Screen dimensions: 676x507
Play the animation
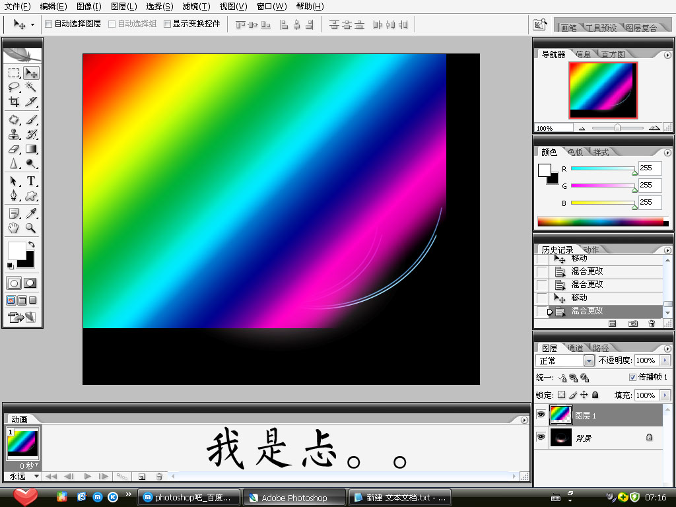pos(88,477)
